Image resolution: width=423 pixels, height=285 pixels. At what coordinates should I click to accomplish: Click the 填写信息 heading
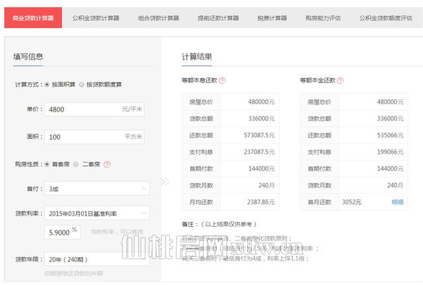(28, 57)
